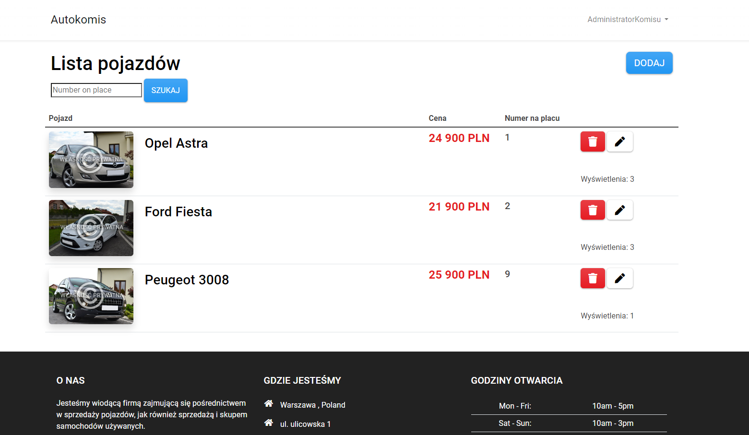Screen dimensions: 749x435
Task: Click the Pojazd column header
Action: pyautogui.click(x=60, y=118)
